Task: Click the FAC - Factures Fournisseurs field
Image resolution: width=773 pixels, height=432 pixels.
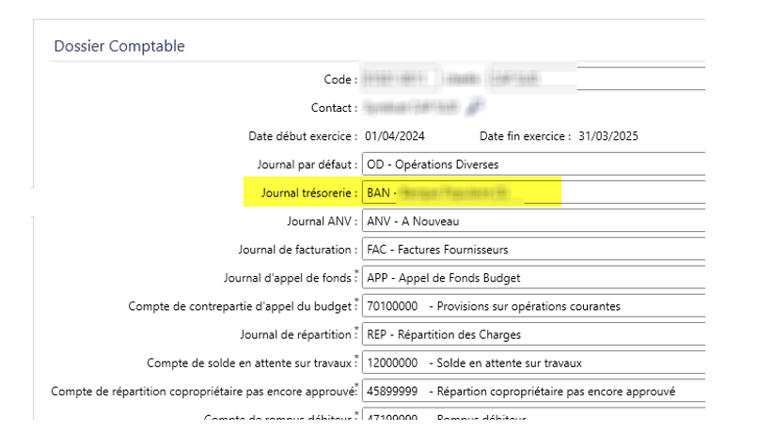Action: (x=533, y=250)
